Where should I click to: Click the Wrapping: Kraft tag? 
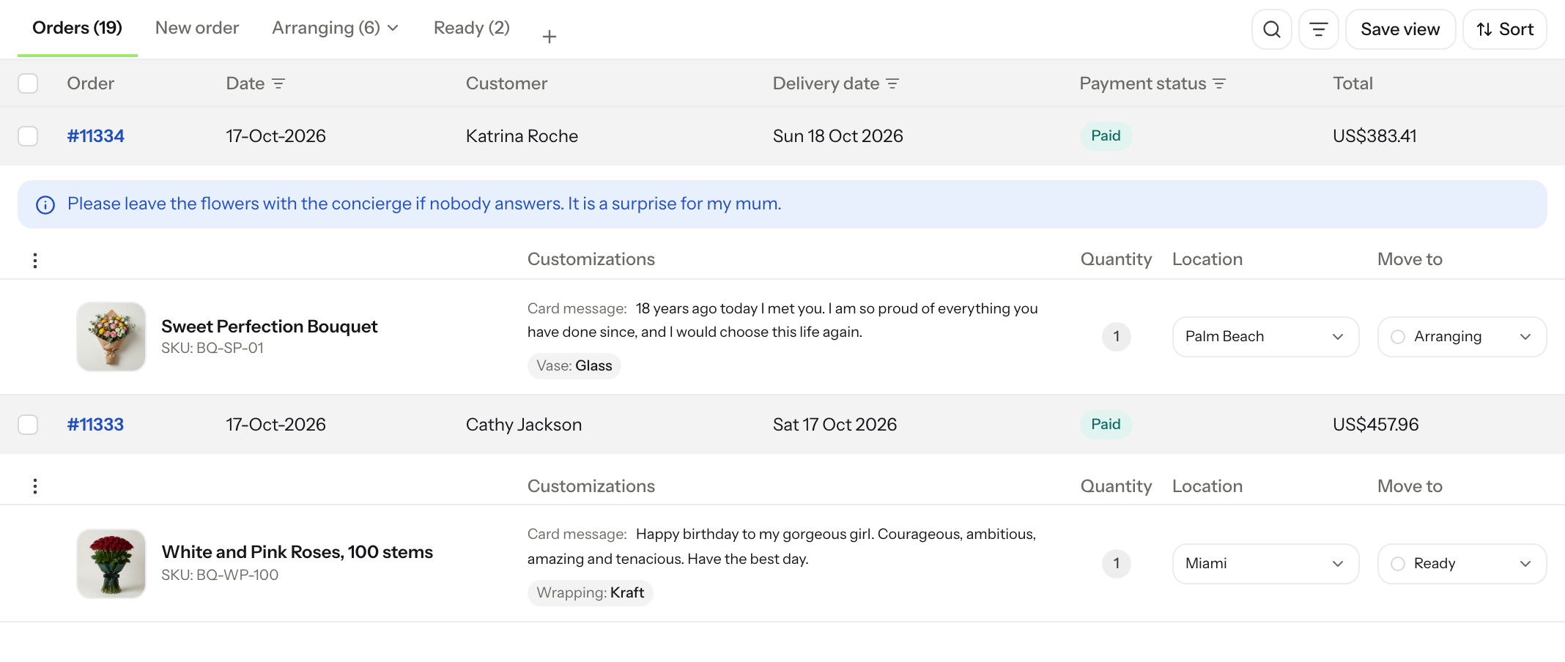click(591, 593)
